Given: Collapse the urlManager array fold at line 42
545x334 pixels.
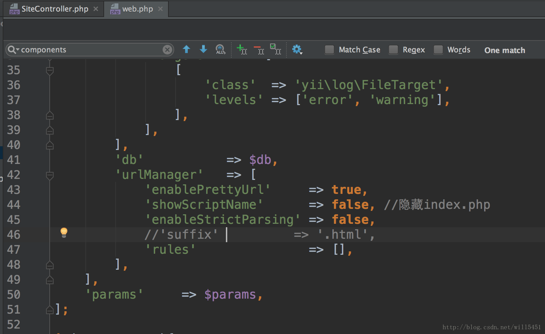Looking at the screenshot, I should point(50,176).
